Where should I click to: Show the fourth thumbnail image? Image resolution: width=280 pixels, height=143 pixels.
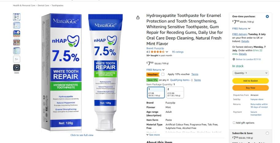(17, 42)
